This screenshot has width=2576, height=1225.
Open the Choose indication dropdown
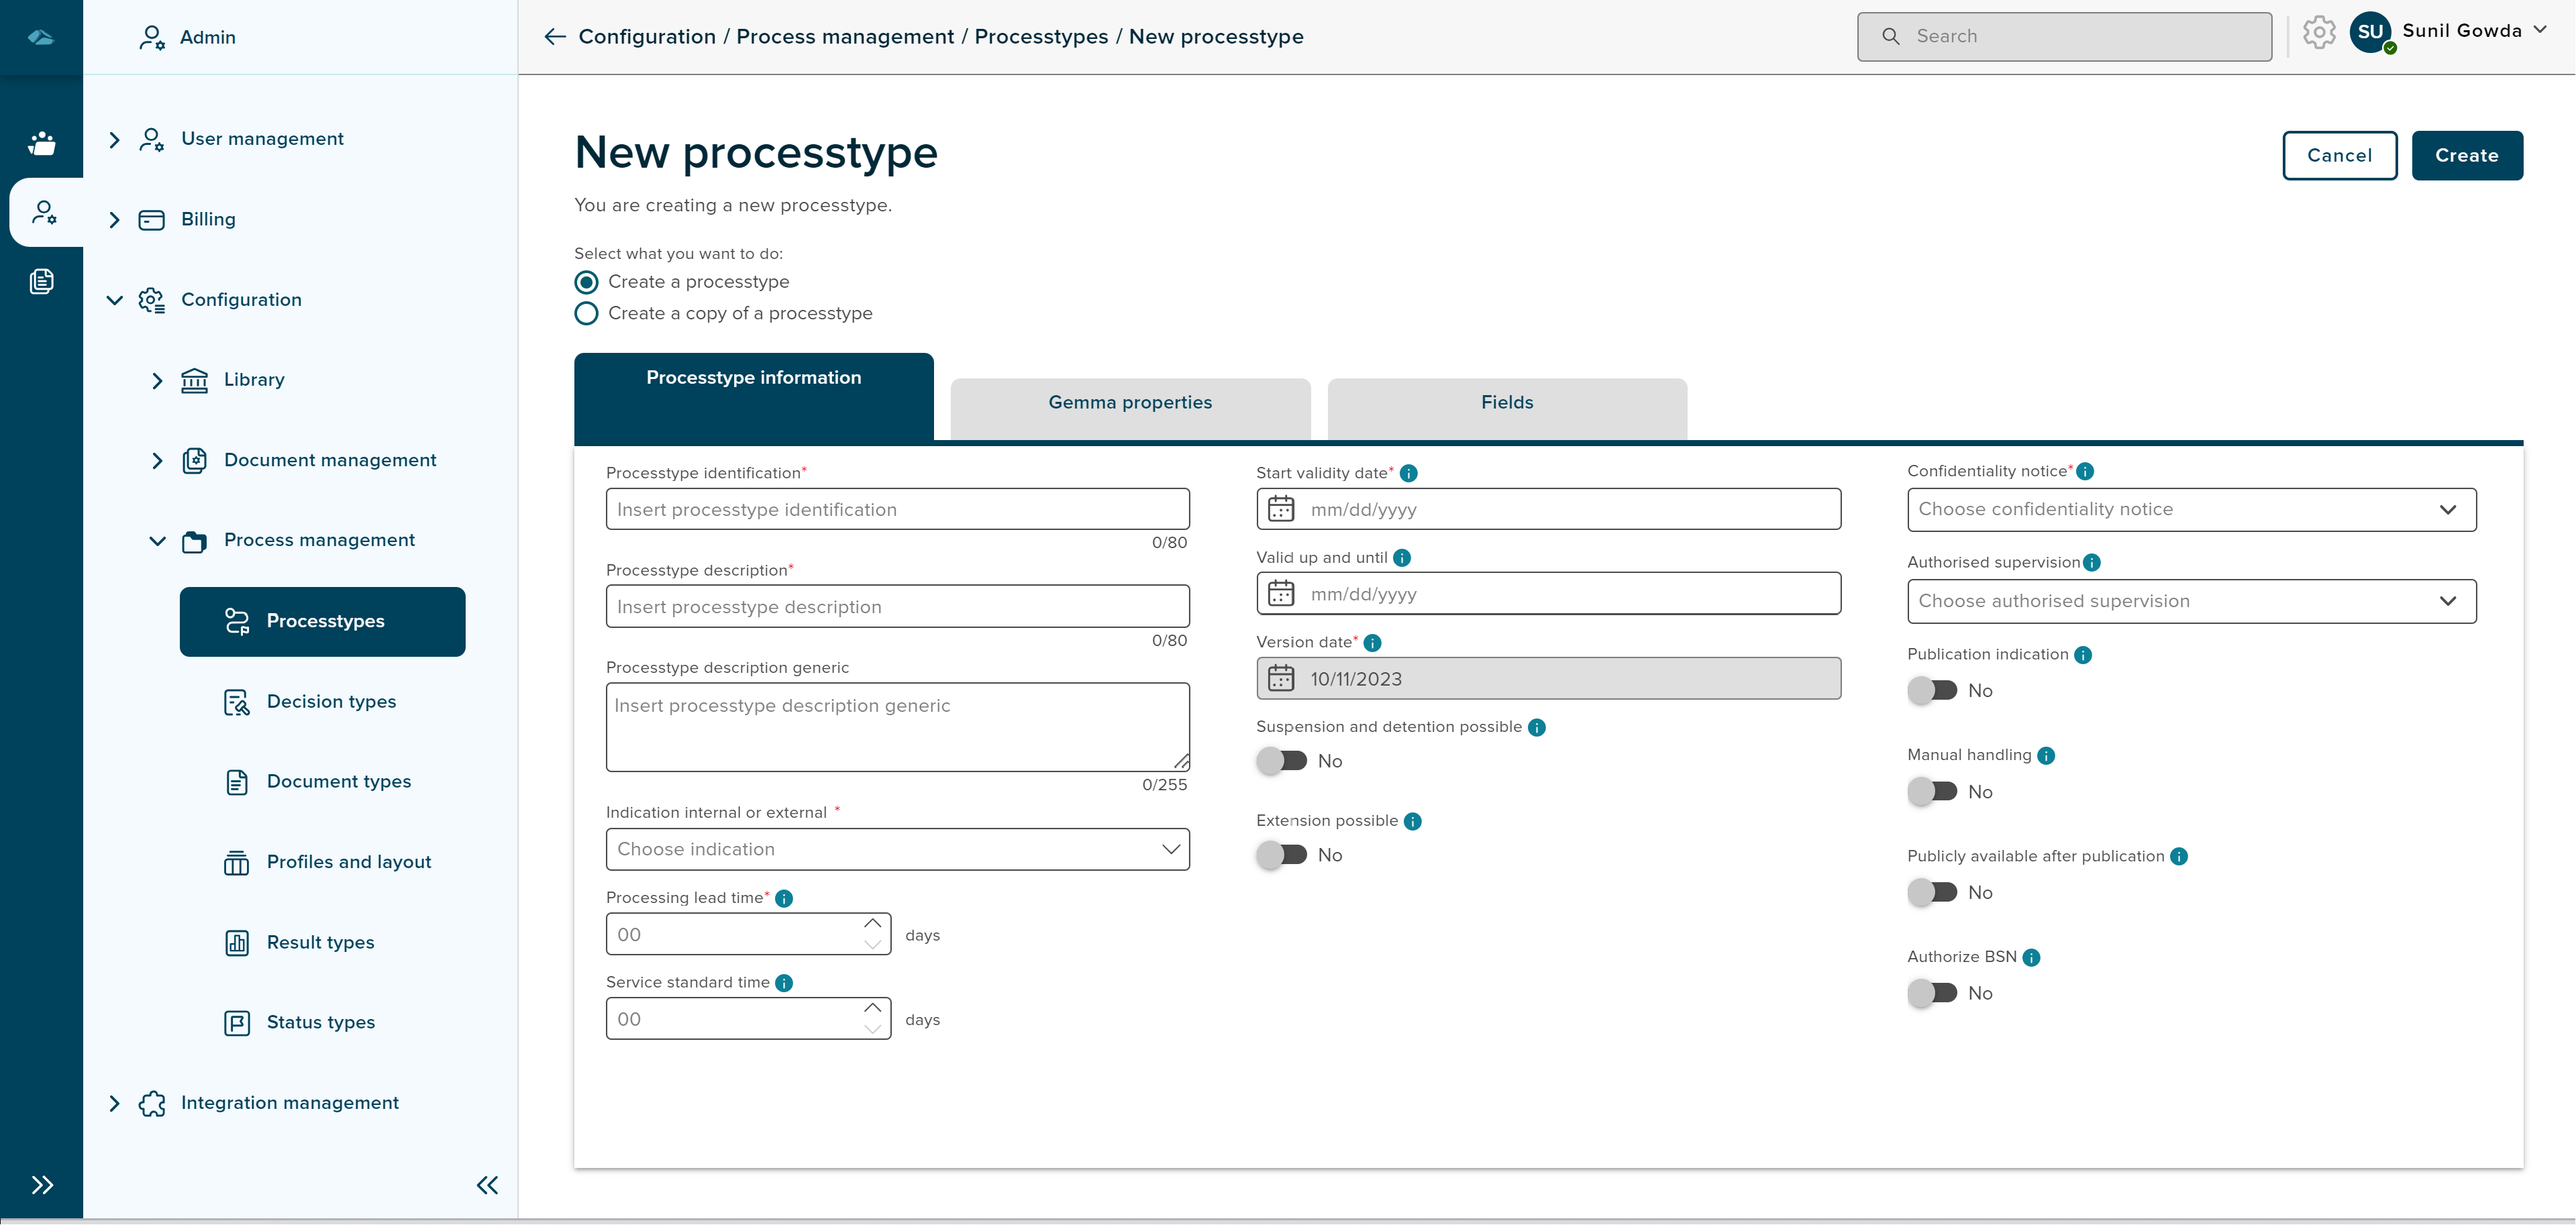(x=897, y=849)
